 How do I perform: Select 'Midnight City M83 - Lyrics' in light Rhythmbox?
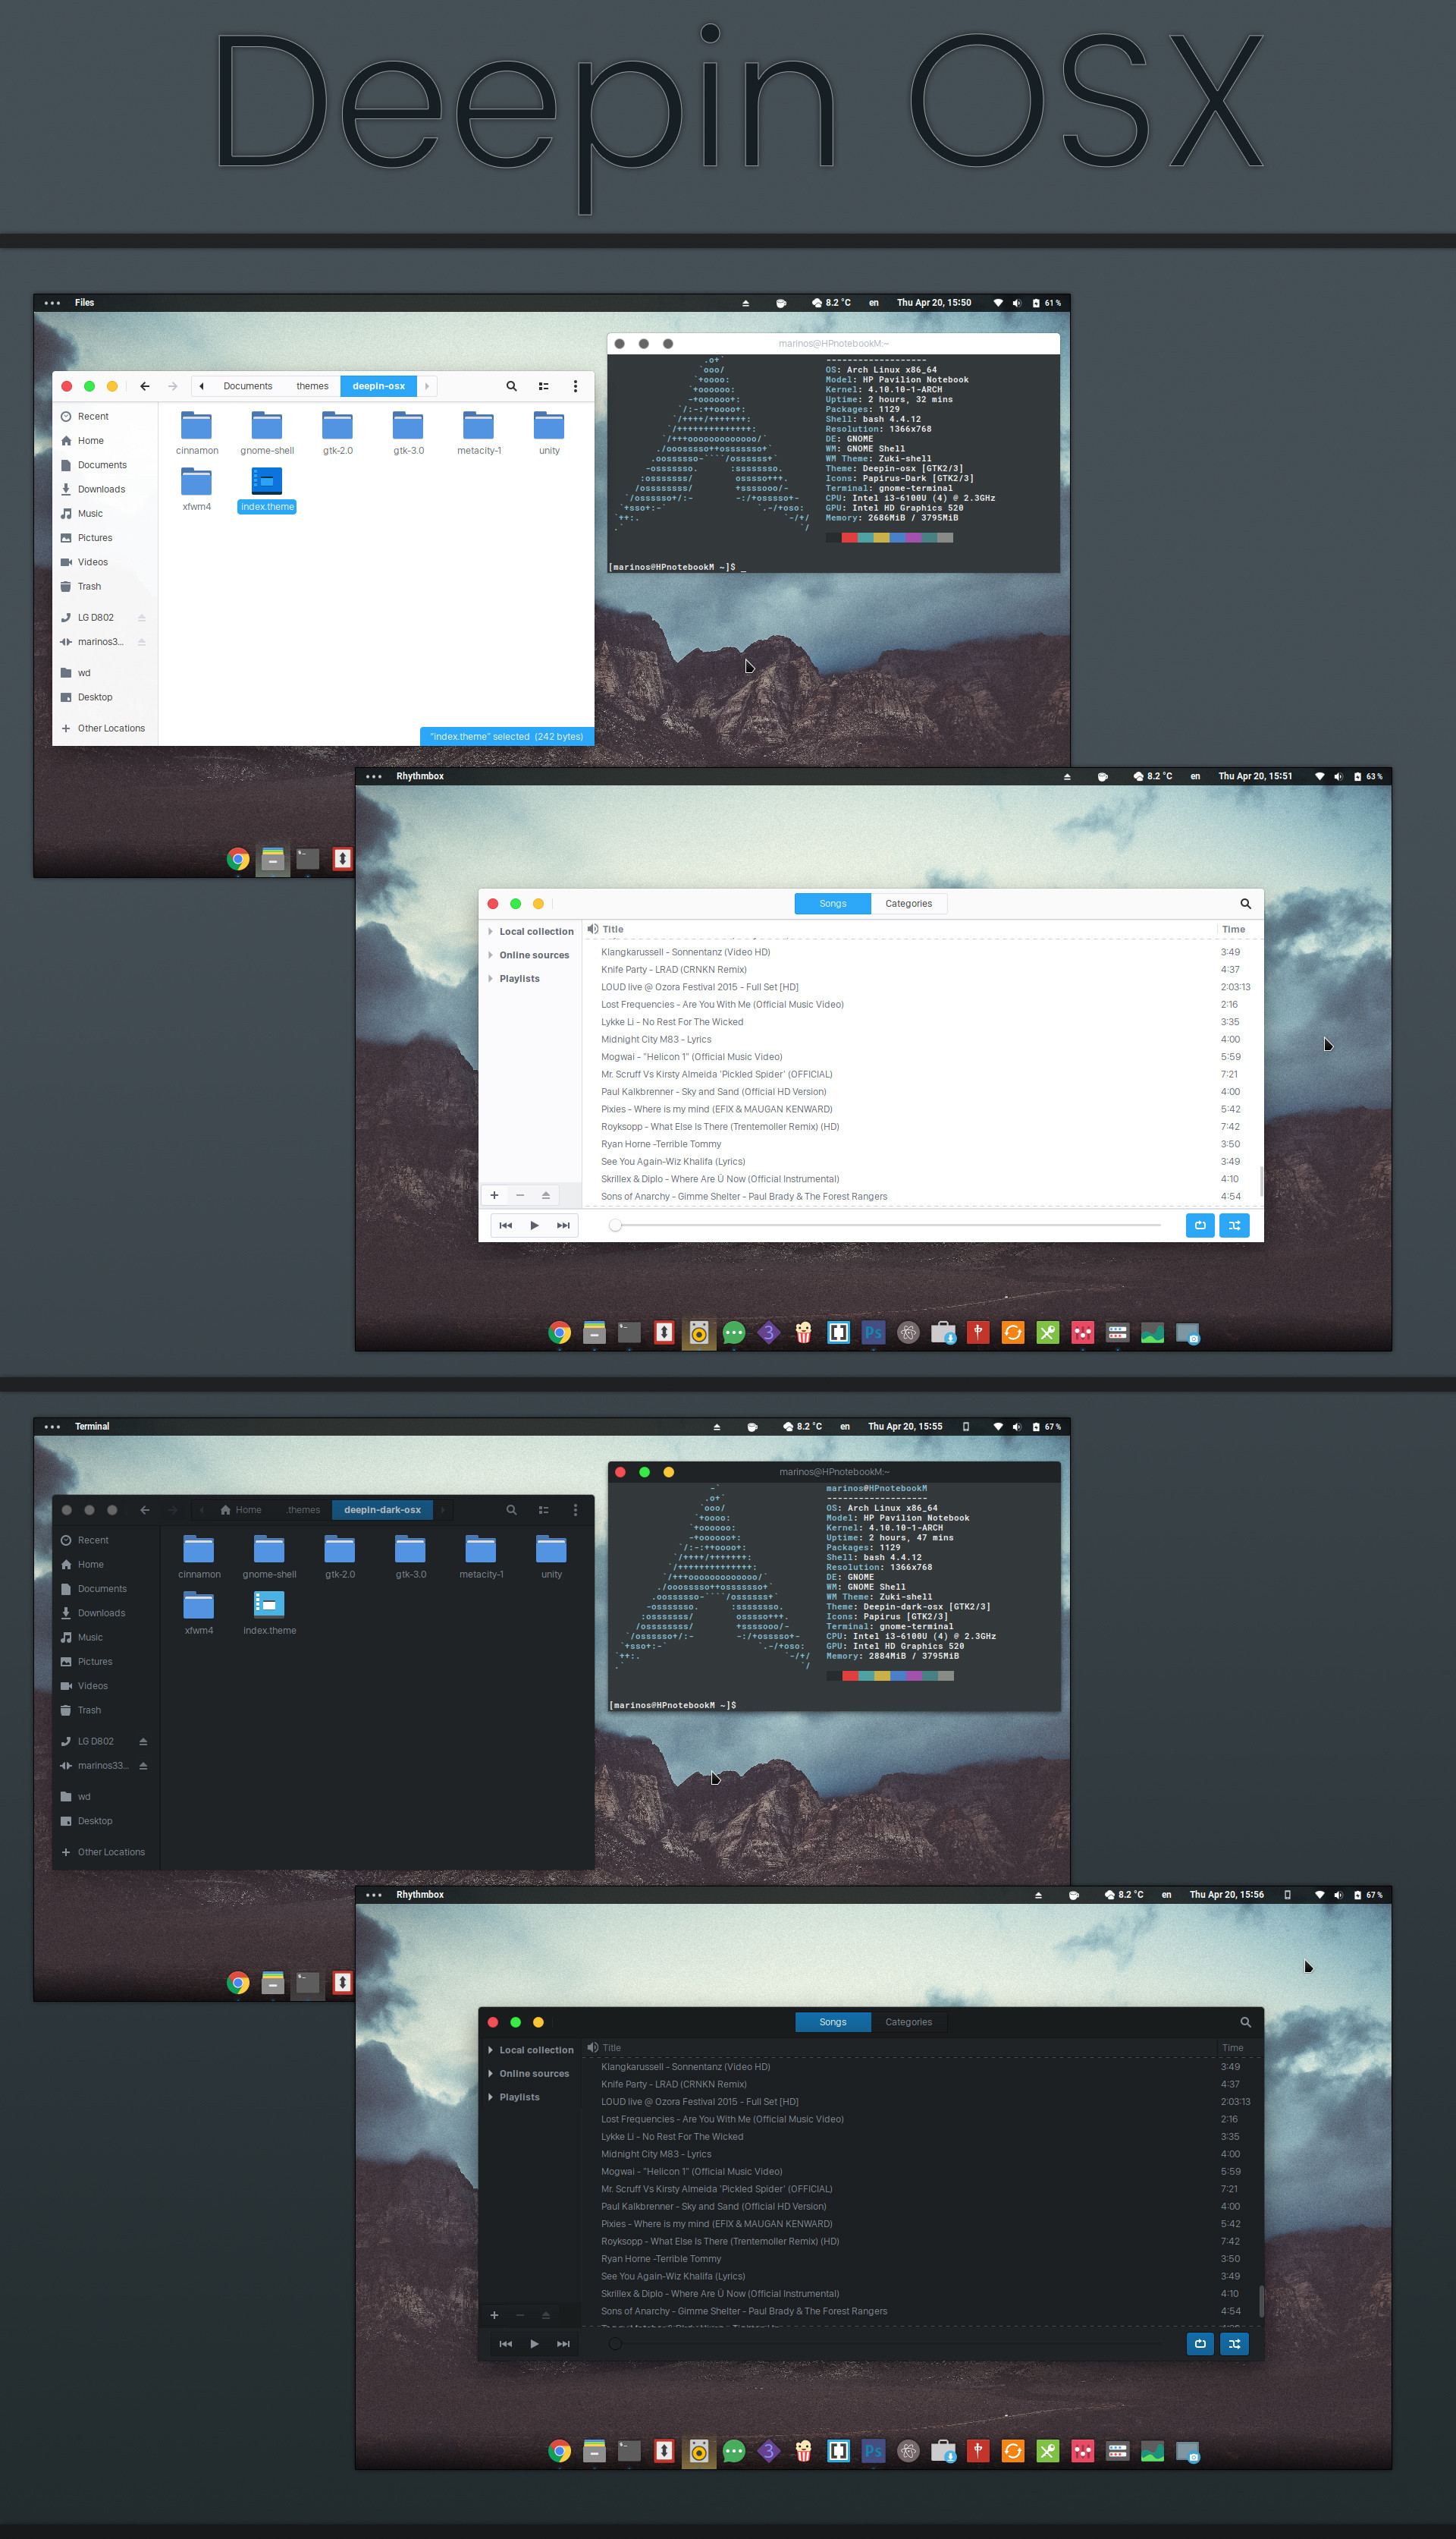click(x=656, y=1040)
